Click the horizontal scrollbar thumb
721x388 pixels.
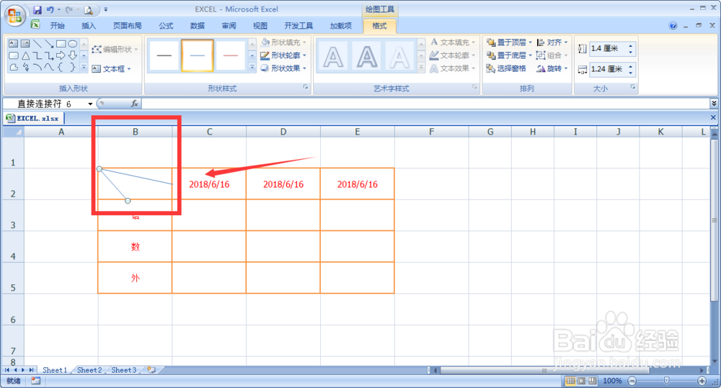(x=544, y=370)
